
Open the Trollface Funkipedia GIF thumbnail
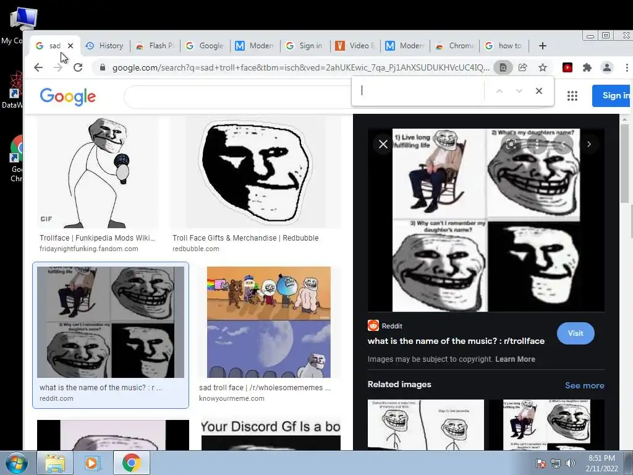[x=98, y=173]
